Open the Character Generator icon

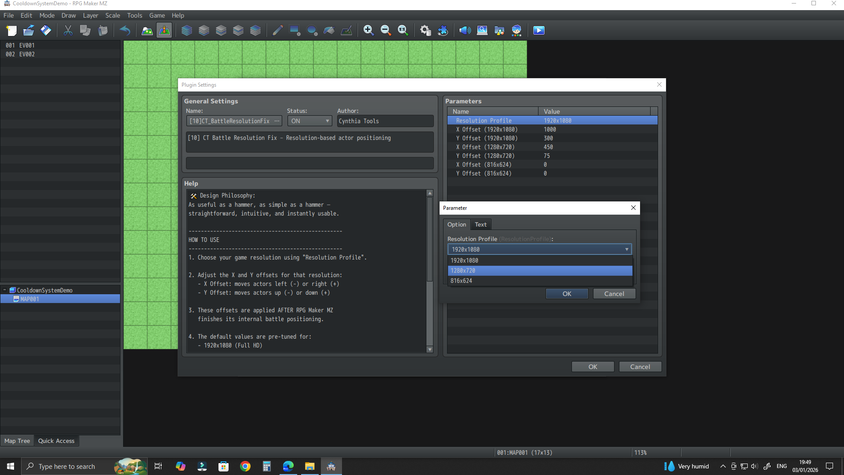point(517,30)
